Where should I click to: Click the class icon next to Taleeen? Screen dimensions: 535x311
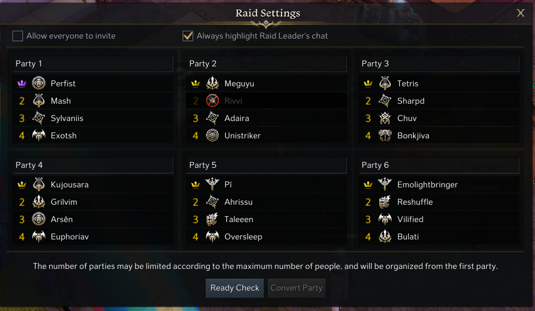(212, 219)
